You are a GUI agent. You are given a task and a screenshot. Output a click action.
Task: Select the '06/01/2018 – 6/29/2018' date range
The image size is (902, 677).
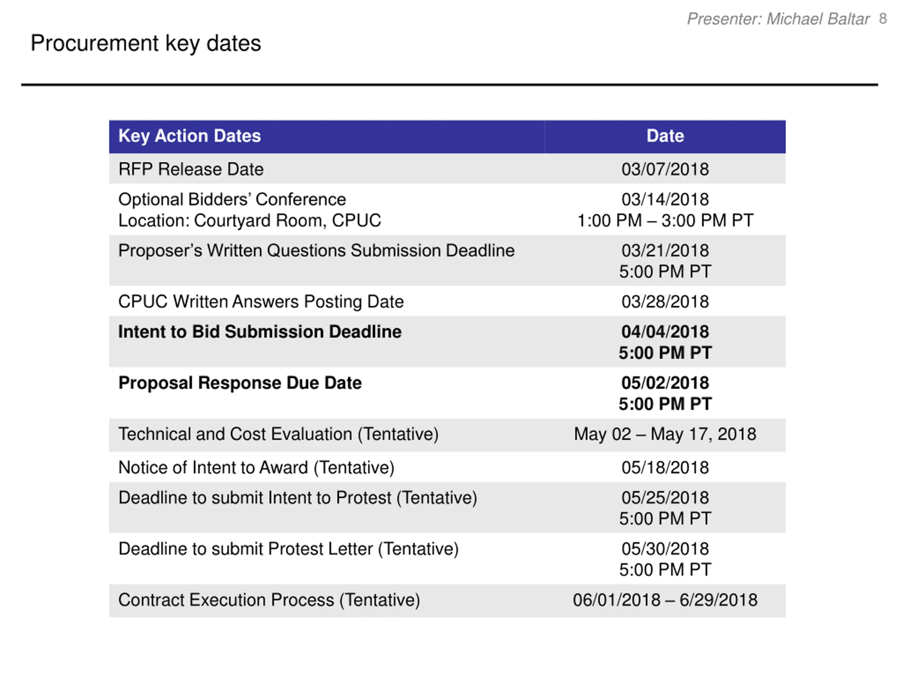pos(665,600)
